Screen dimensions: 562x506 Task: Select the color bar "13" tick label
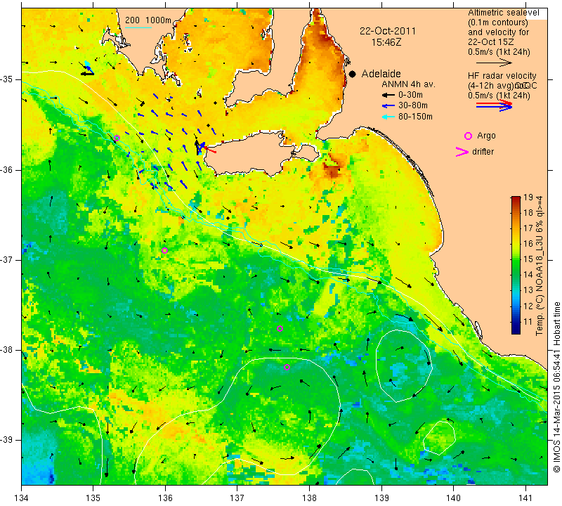(x=528, y=290)
